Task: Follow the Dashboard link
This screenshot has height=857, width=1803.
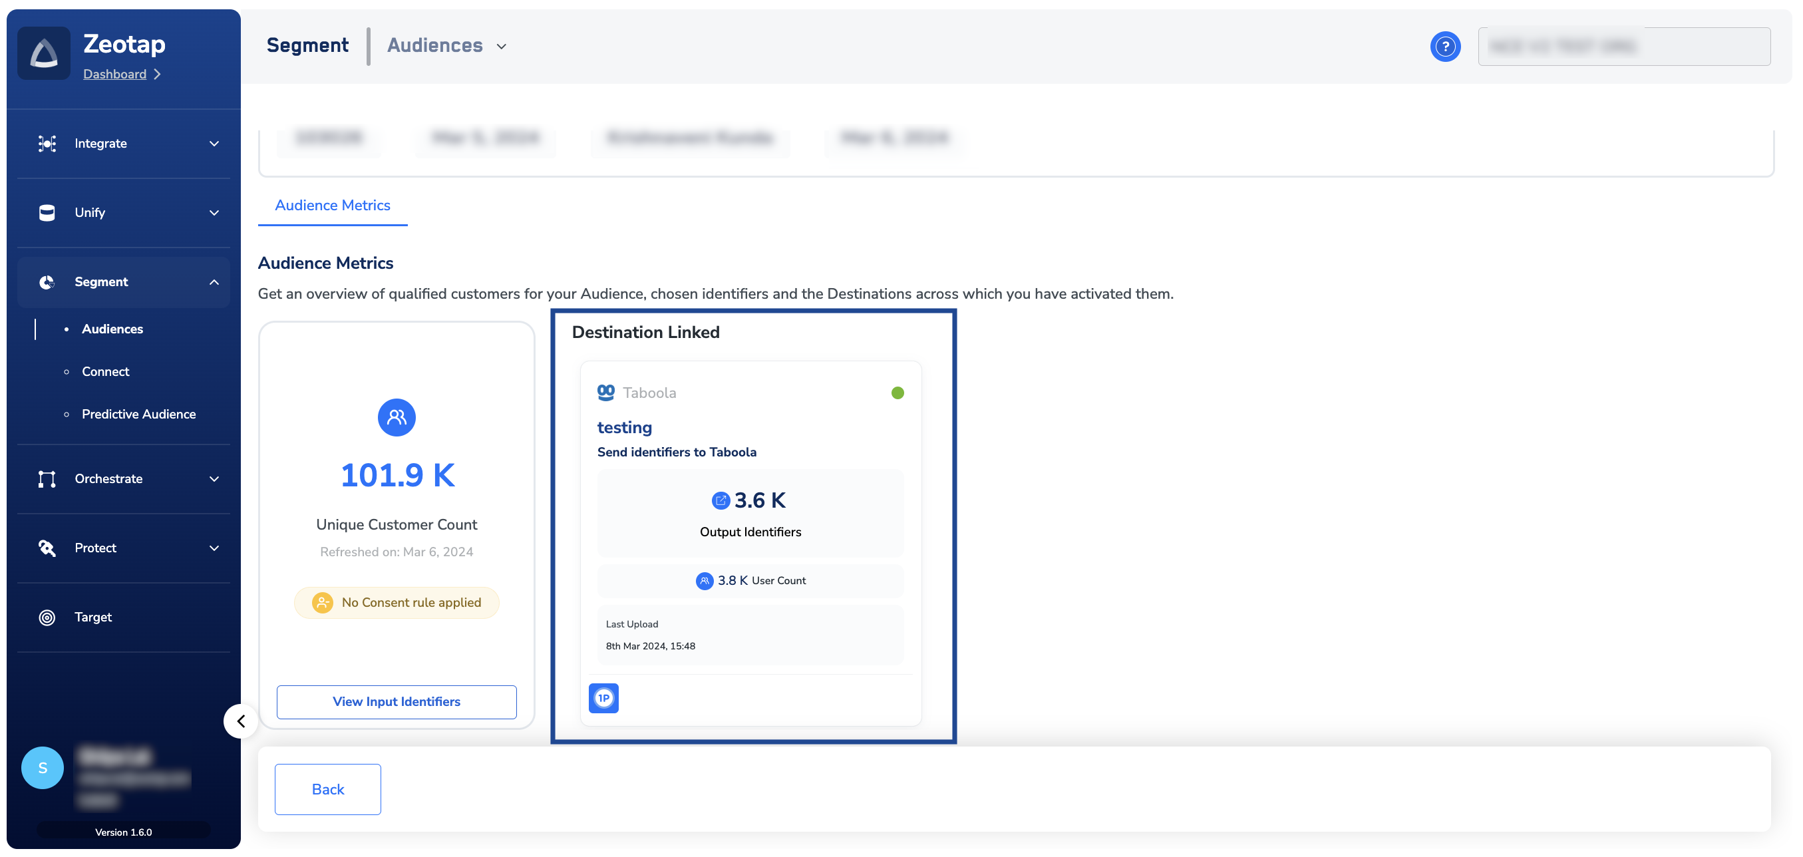Action: point(115,75)
